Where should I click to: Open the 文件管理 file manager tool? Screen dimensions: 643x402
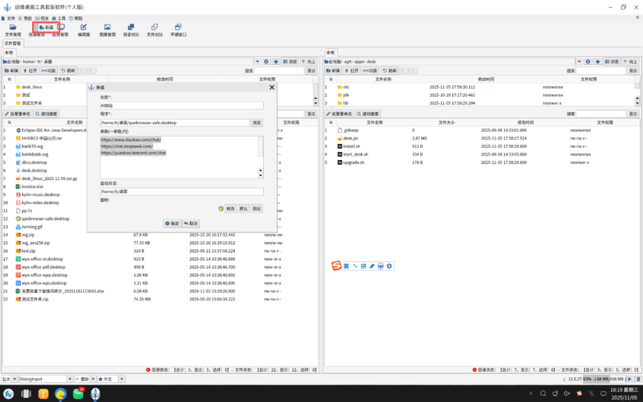[13, 30]
